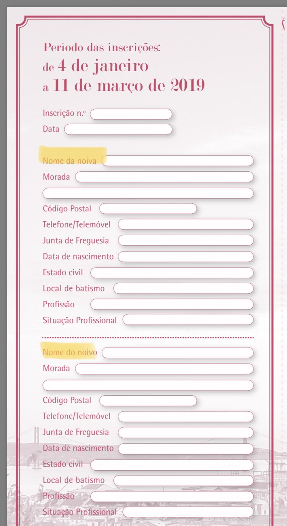Click the bride's Data de nascimento field
287x526 pixels.
186,257
